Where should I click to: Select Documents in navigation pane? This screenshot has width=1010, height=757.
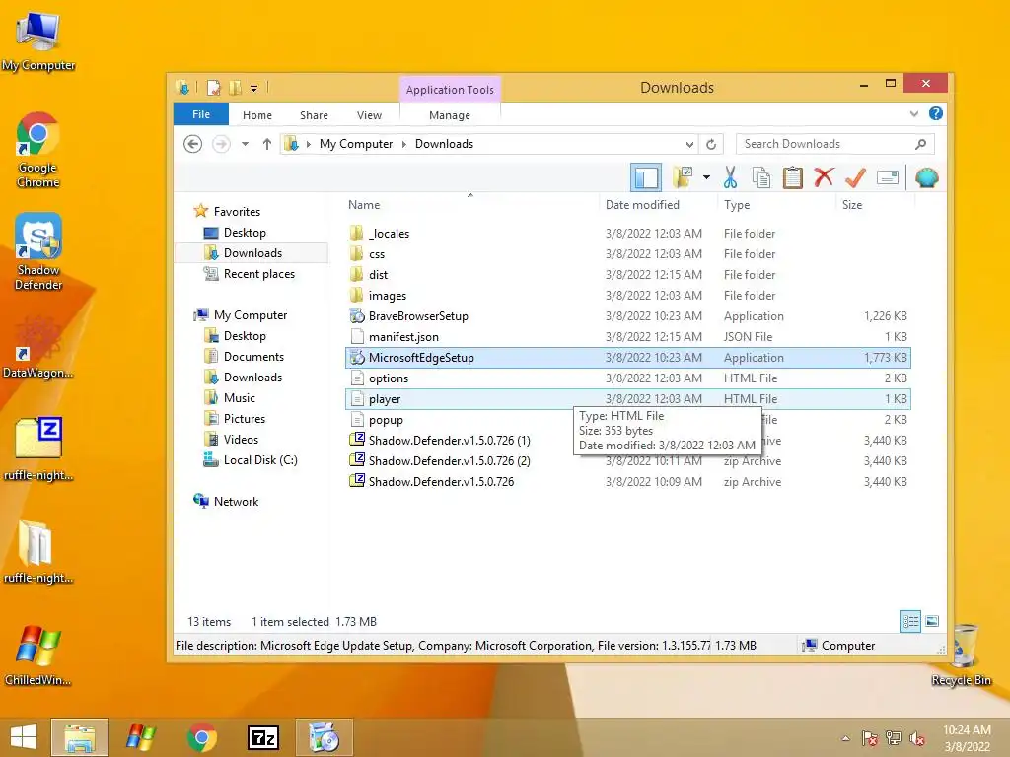tap(253, 357)
